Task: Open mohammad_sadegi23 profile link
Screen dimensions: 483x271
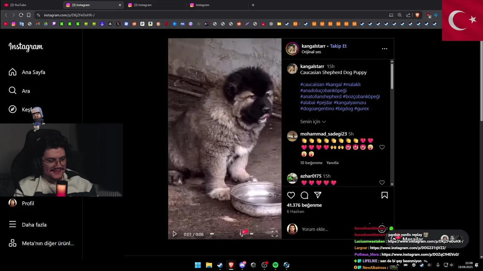Action: coord(323,134)
